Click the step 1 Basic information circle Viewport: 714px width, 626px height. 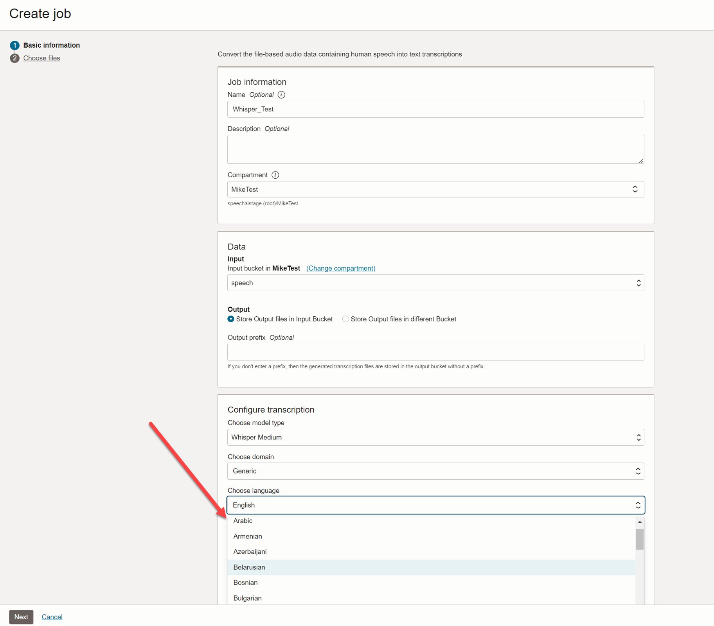point(14,45)
